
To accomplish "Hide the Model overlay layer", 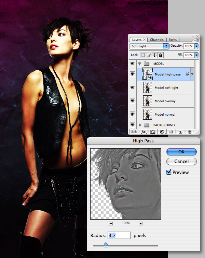I will 133,101.
